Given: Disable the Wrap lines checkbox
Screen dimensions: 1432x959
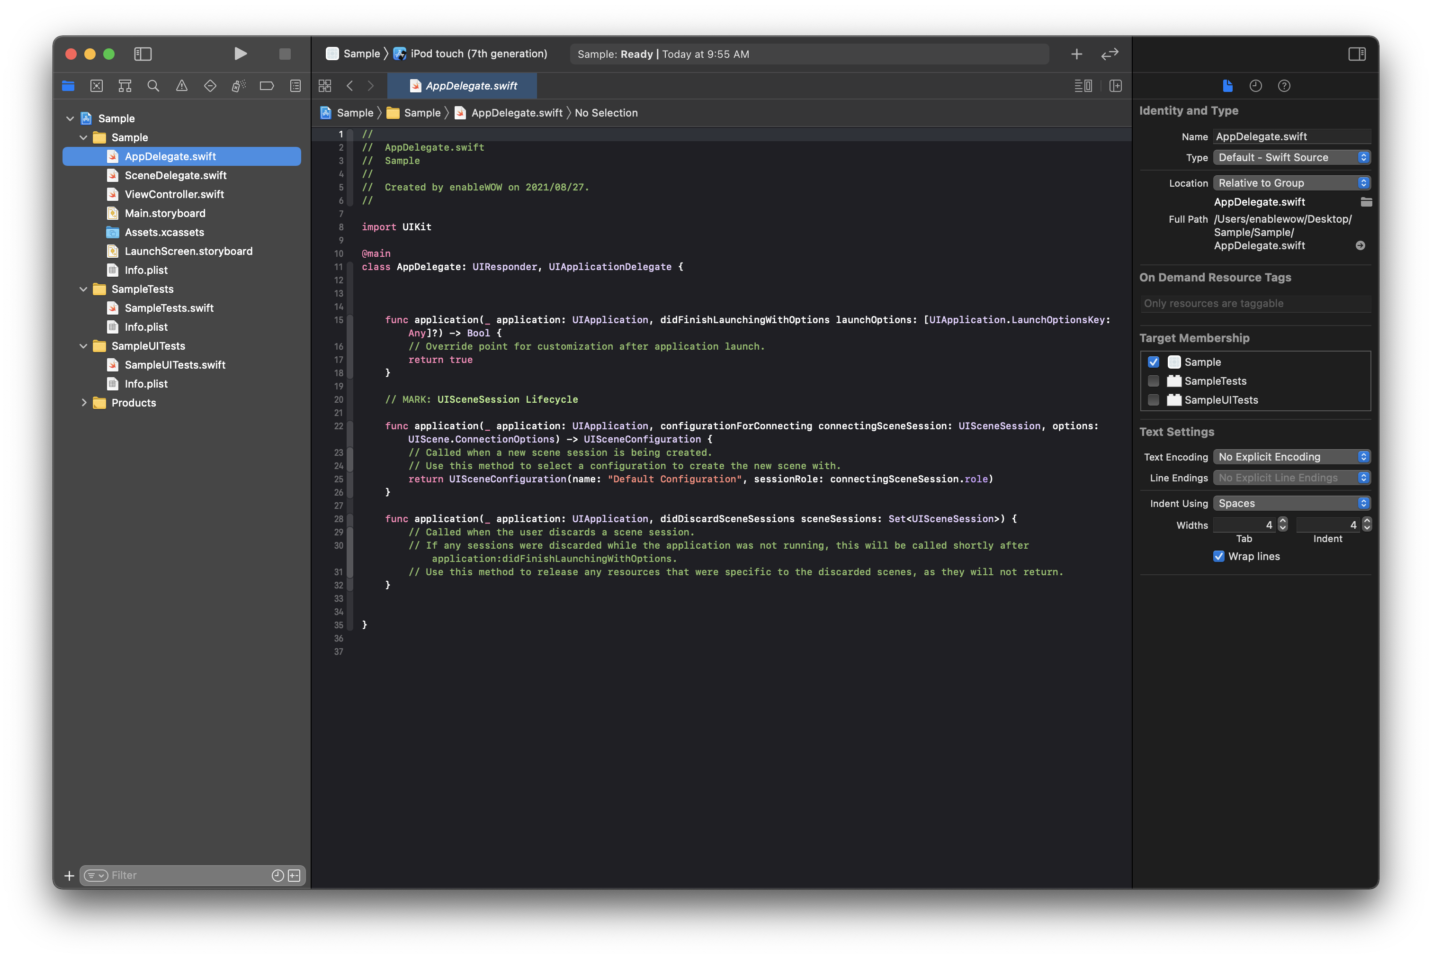Looking at the screenshot, I should tap(1219, 556).
